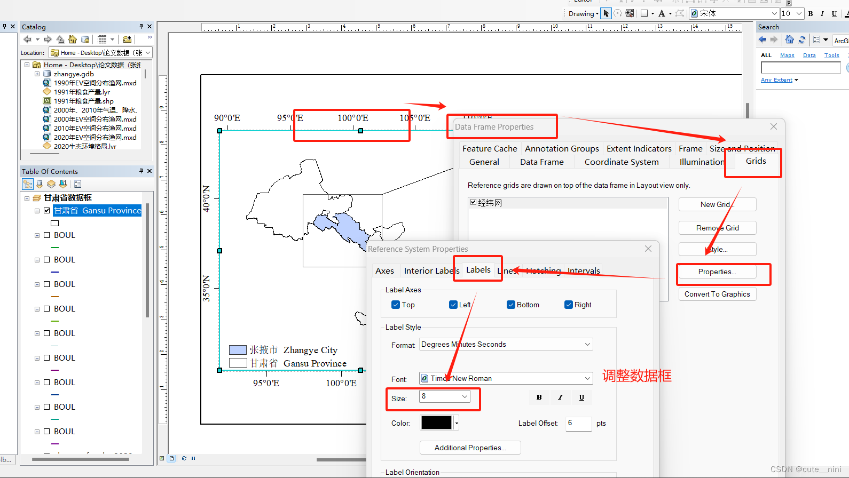The height and width of the screenshot is (478, 849).
Task: Uncheck the 经纬网 grid checkbox
Action: coord(473,202)
